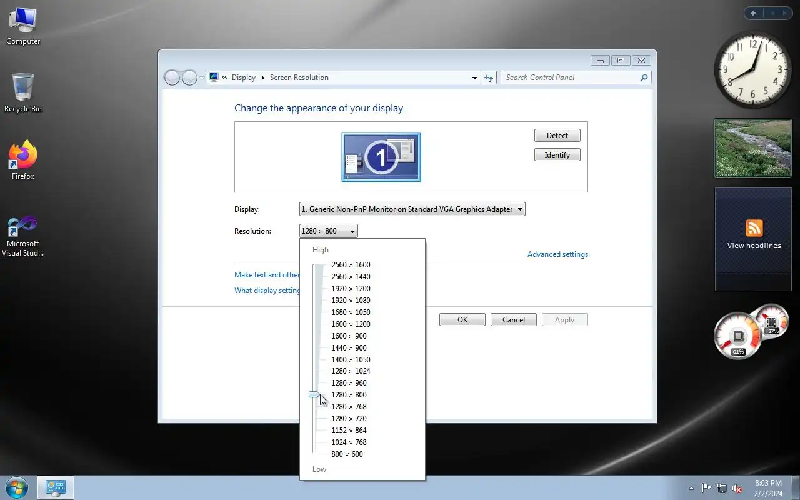Choose 2560 × 1440 resolution
This screenshot has height=500, width=800.
(x=351, y=277)
